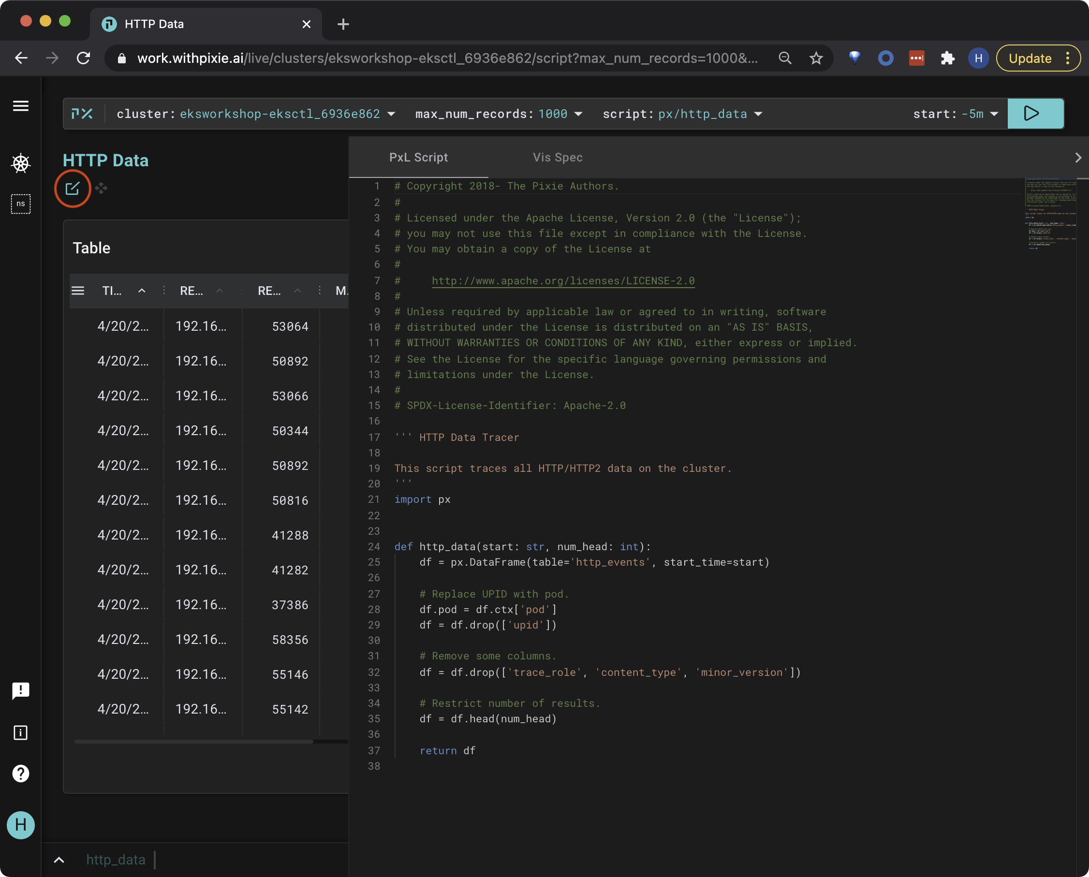Switch to the PxL Script tab
The height and width of the screenshot is (877, 1089).
[x=418, y=158]
